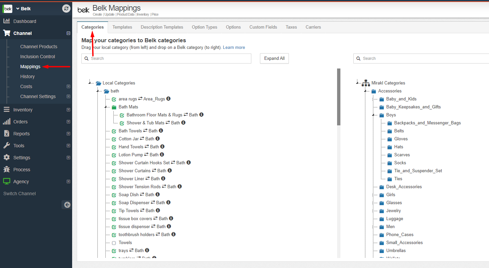Toggle the Soap Dish category checkbox

coord(114,195)
